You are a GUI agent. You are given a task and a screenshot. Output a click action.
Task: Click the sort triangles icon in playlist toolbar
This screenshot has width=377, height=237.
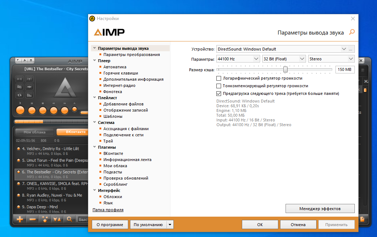point(57,219)
